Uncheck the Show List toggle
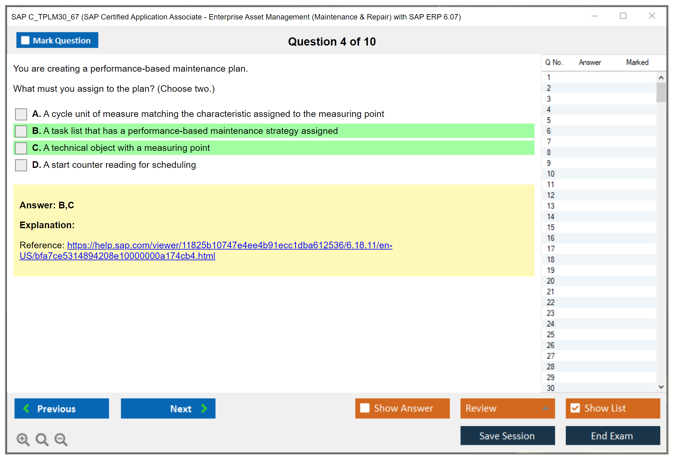This screenshot has width=676, height=462. [575, 408]
